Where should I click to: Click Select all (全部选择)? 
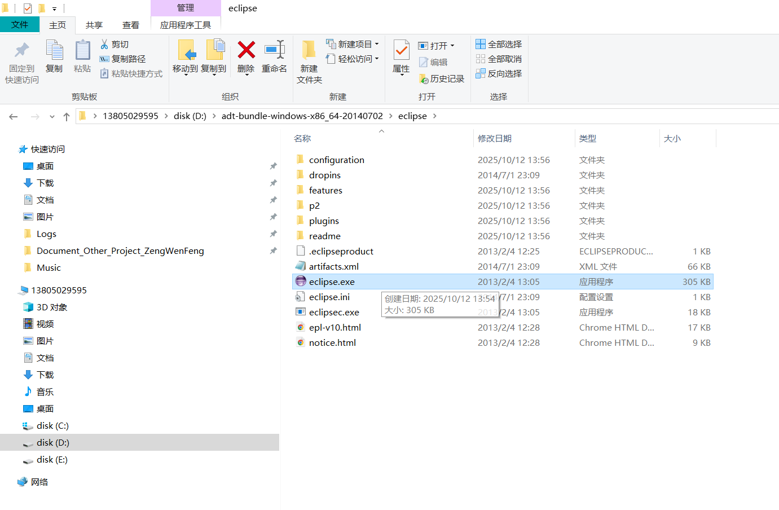point(499,44)
